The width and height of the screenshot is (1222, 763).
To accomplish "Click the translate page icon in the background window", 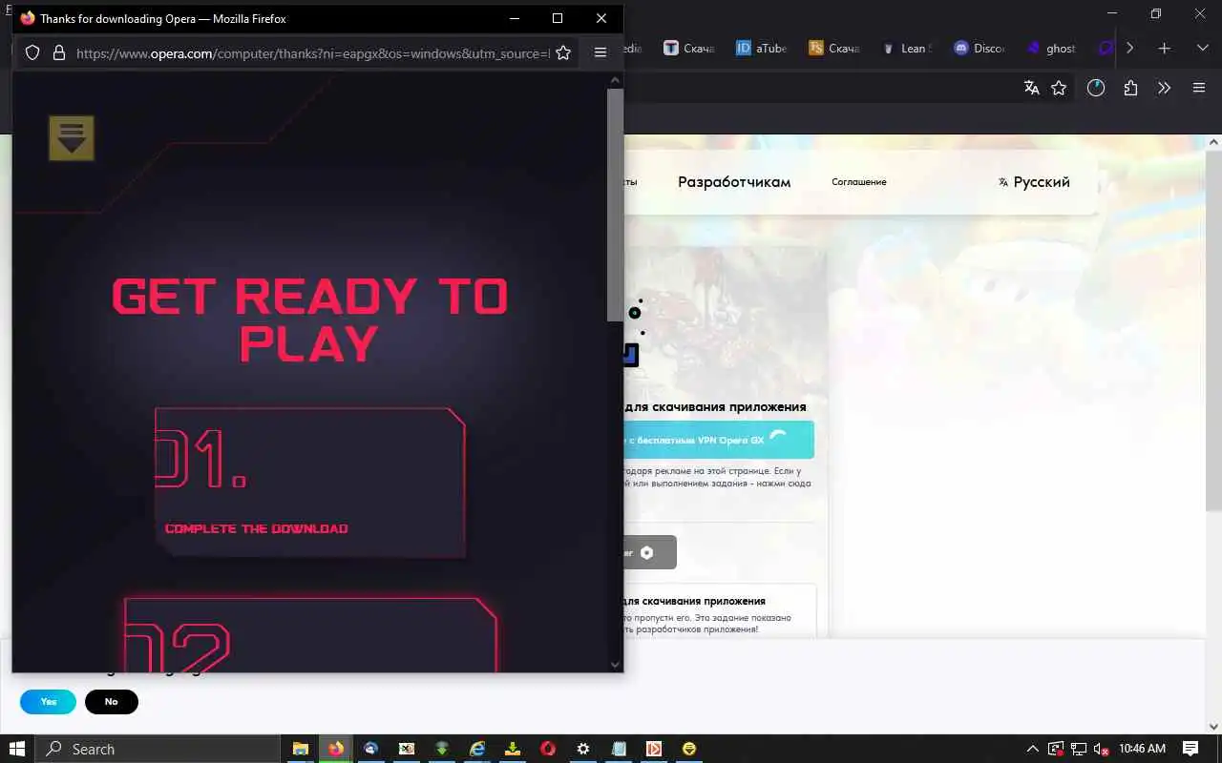I will point(1031,88).
